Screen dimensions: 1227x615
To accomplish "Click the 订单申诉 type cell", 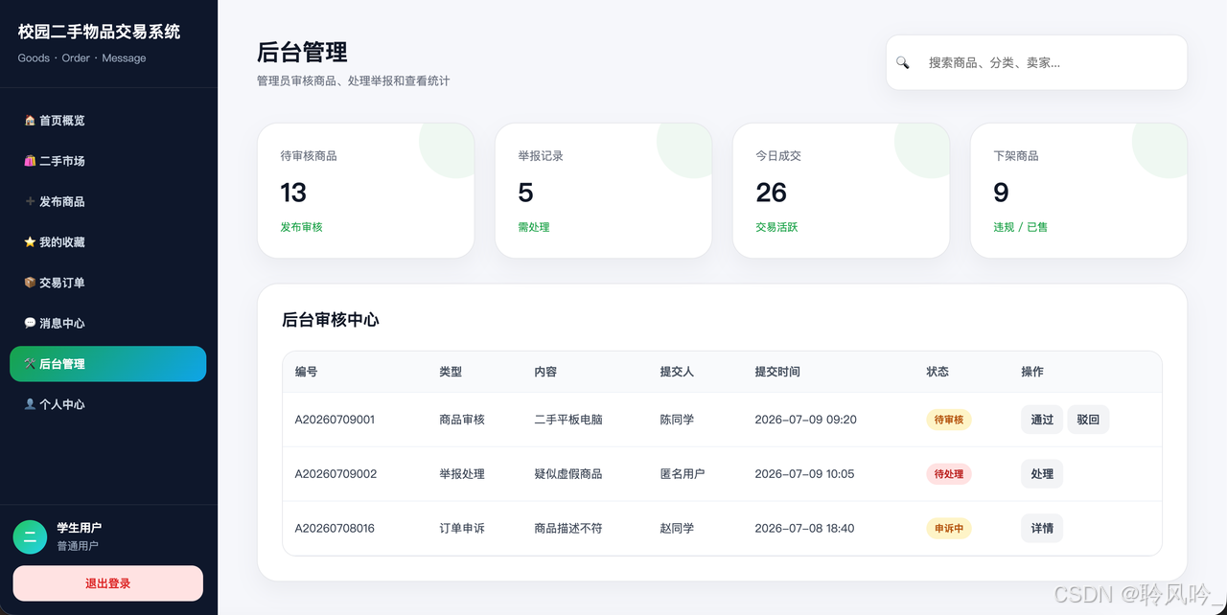I will pos(462,528).
